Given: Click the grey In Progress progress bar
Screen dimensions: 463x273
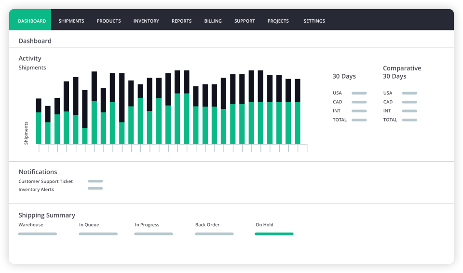Looking at the screenshot, I should [153, 234].
